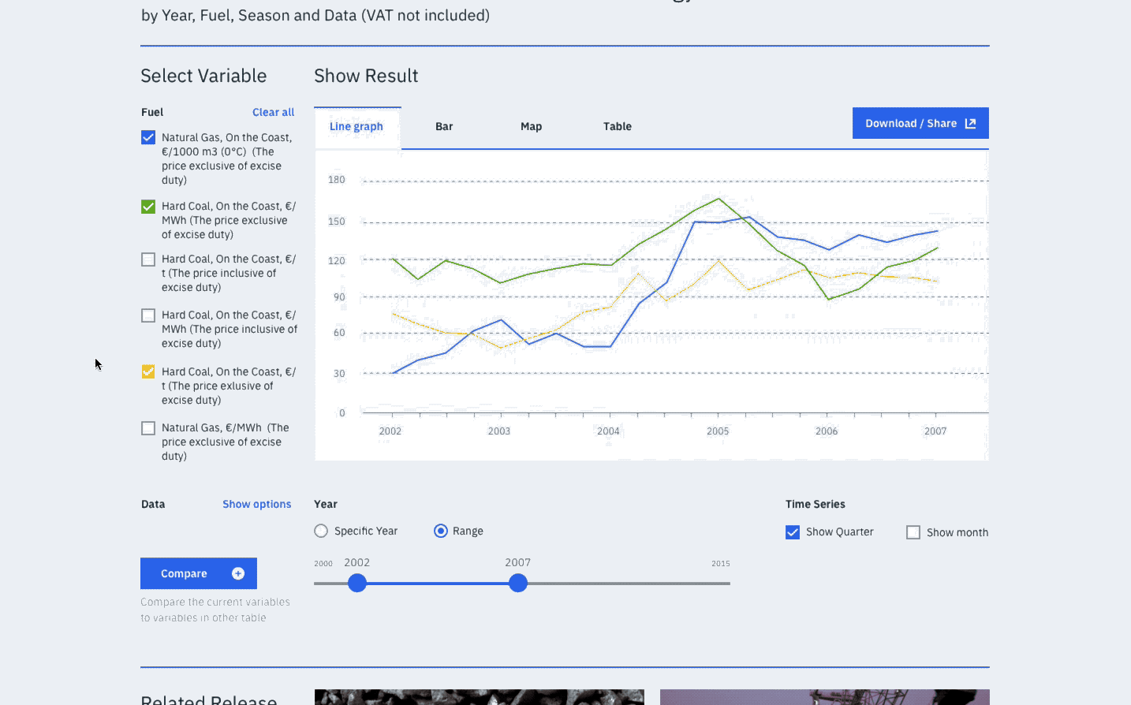Select the Specific Year radio button
Viewport: 1131px width, 705px height.
coord(321,531)
